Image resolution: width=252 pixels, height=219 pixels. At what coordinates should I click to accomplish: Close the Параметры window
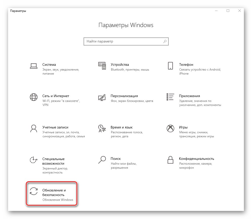point(240,11)
